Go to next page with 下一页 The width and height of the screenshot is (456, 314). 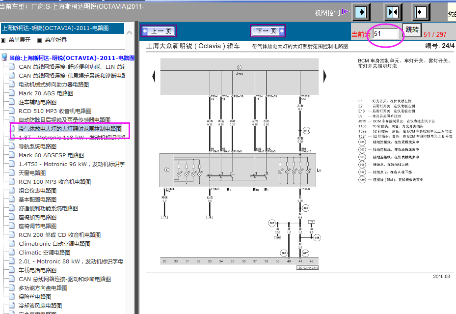268,31
